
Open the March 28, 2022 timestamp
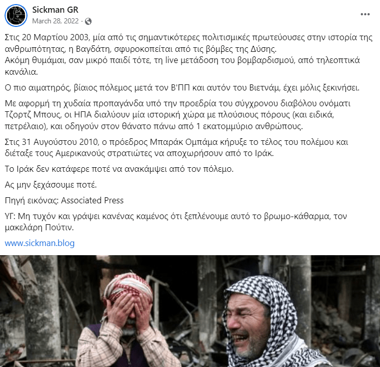pos(55,21)
